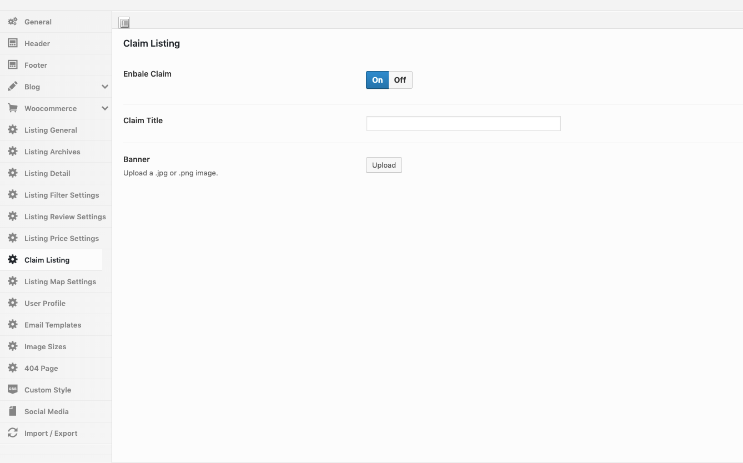
Task: Turn Enable Claim to On
Action: [377, 80]
